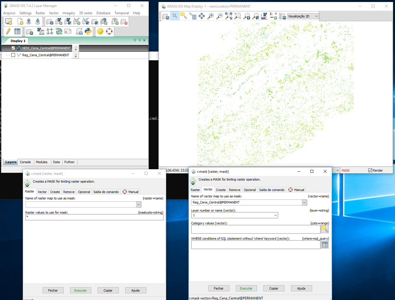Uncheck the NDVI_Cena_Central layer checkbox
395x300 pixels.
13,48
